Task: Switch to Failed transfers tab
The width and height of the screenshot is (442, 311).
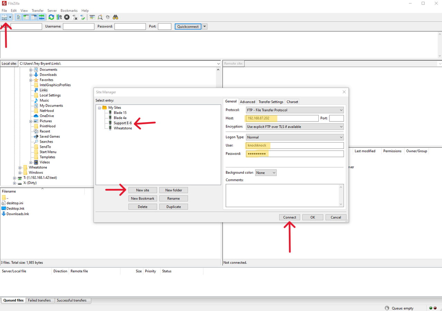Action: 39,300
